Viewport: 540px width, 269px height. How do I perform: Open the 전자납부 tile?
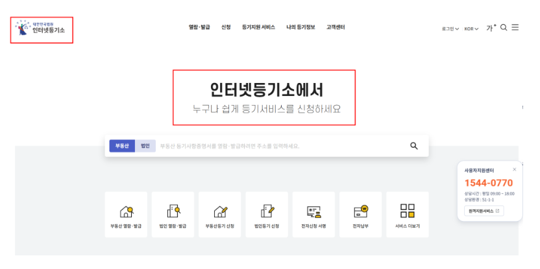(361, 215)
